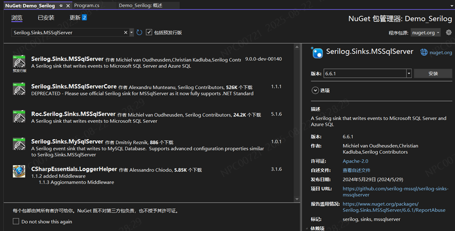
Task: Click the CSharpEssentials.LoggerHelper package icon
Action: click(x=19, y=171)
